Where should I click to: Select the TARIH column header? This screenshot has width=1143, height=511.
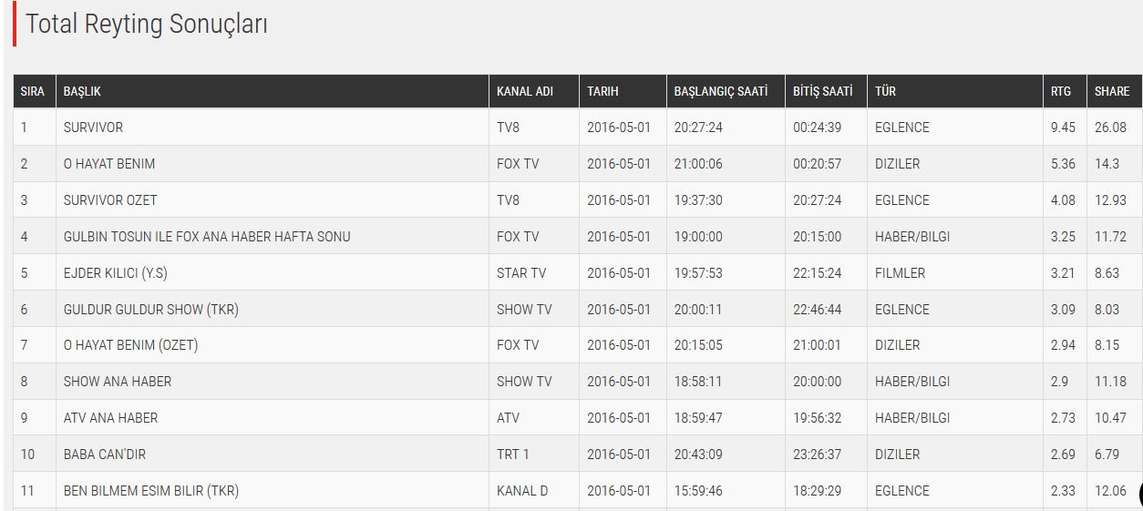[x=602, y=91]
